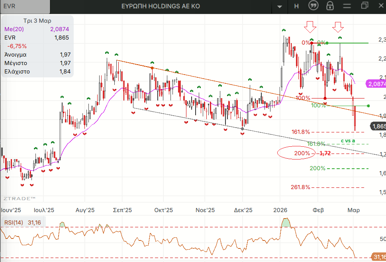Click the left red down-arrow annotation
The height and width of the screenshot is (262, 386).
[310, 27]
